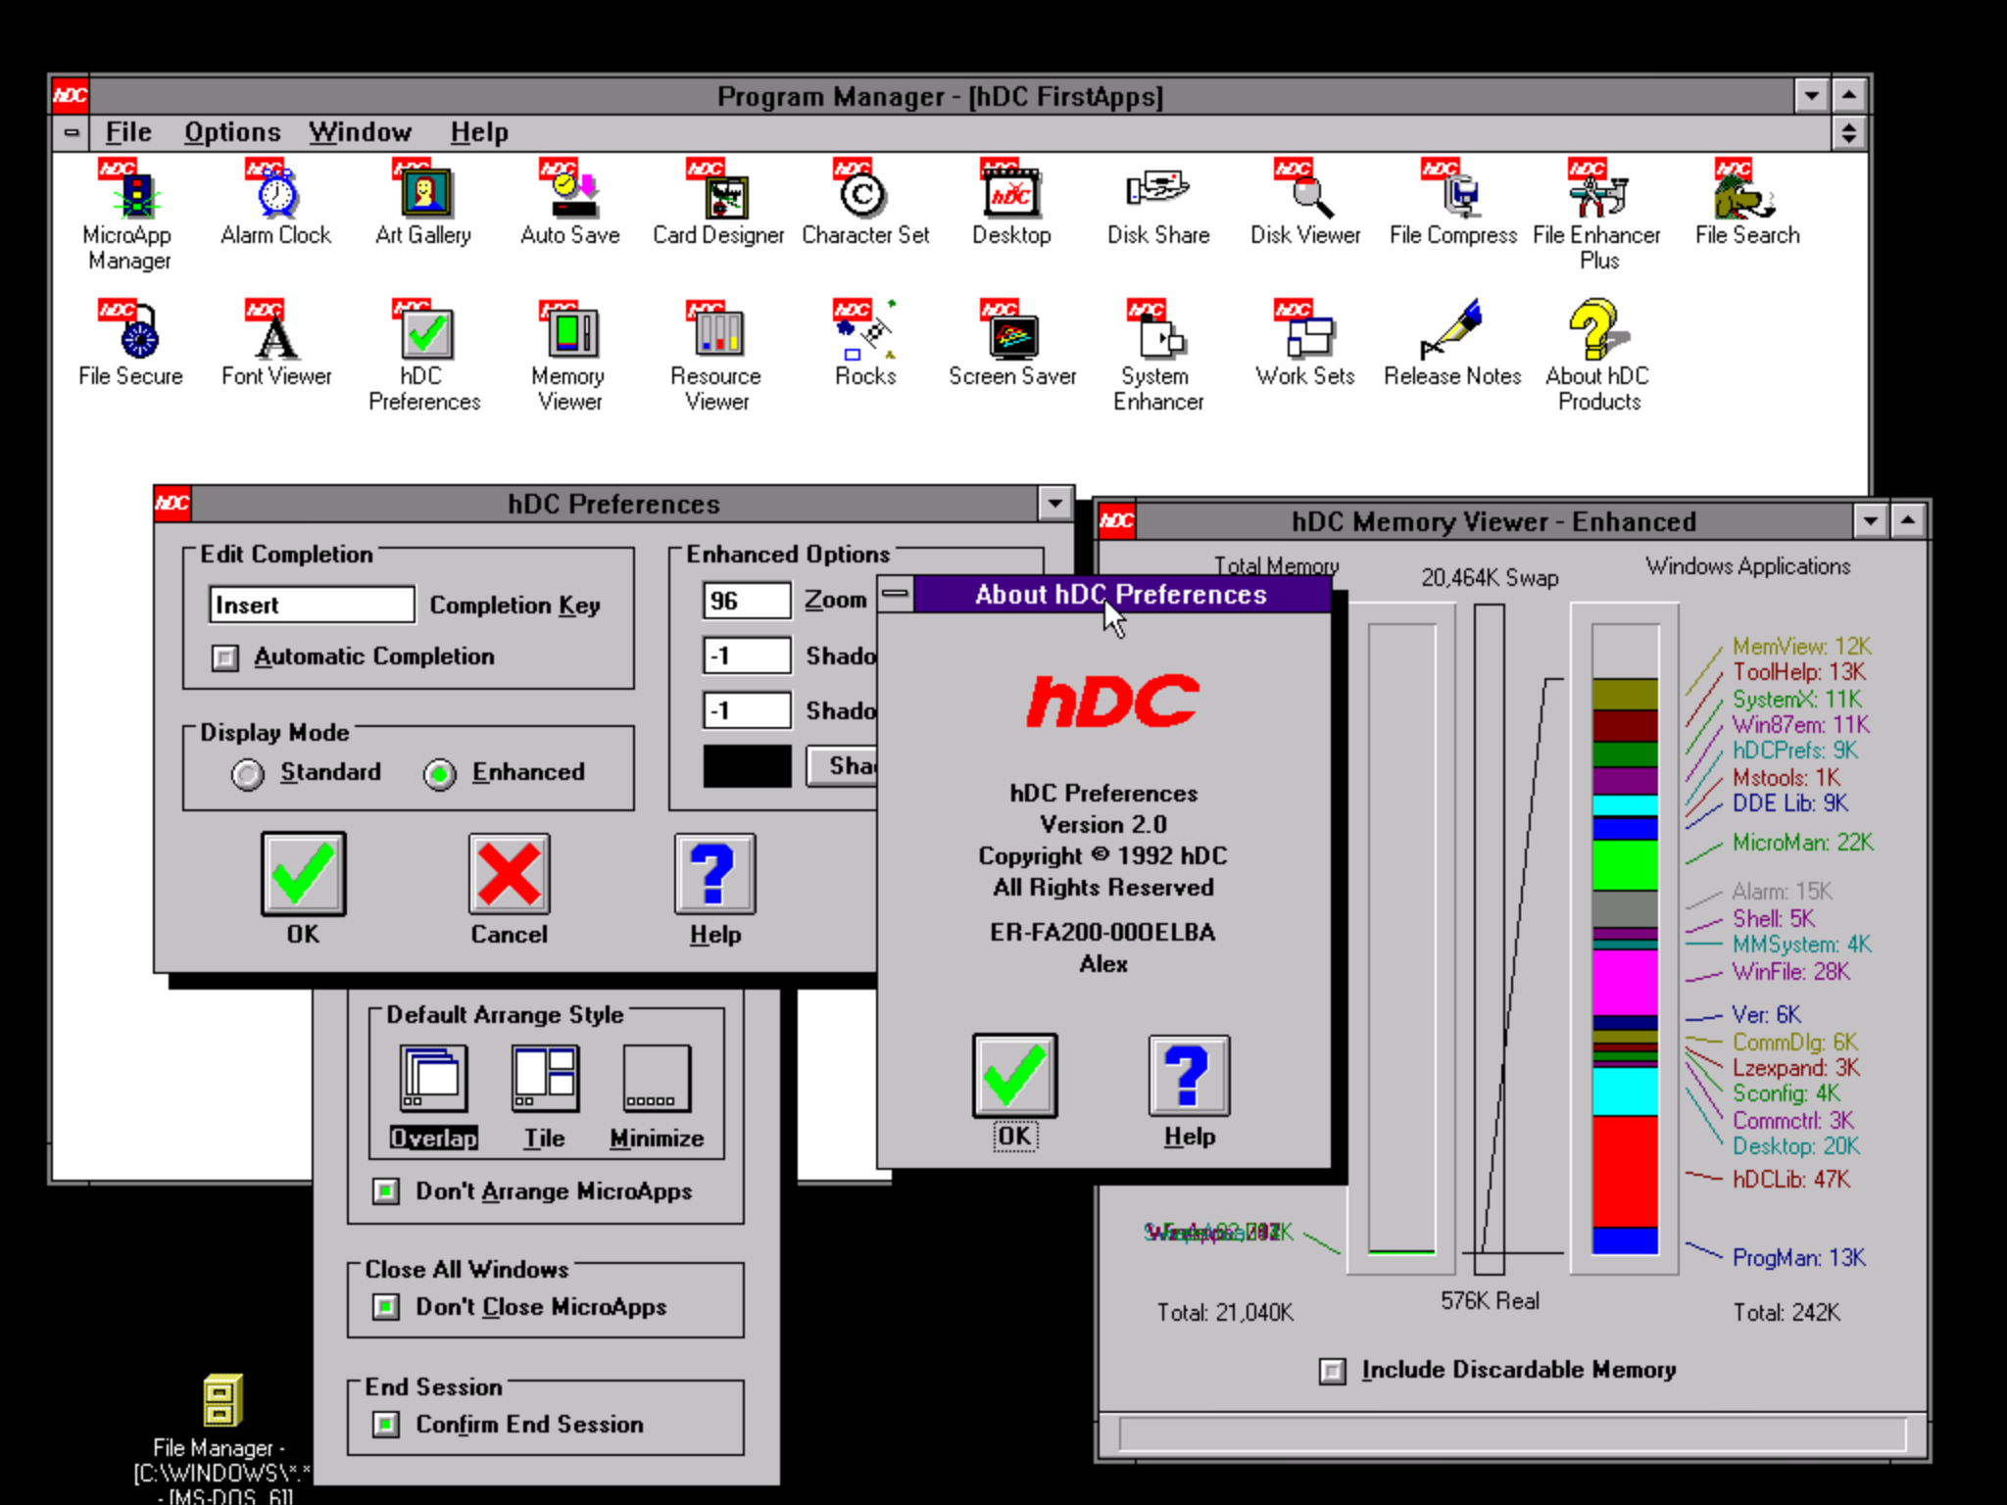Launch Art Gallery from Program Manager

pos(424,194)
